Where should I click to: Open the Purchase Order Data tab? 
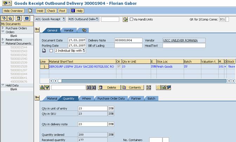[111, 99]
